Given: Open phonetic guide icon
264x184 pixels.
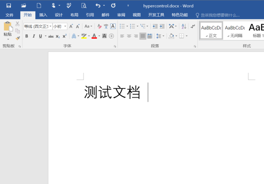Looking at the screenshot, I should [106, 26].
